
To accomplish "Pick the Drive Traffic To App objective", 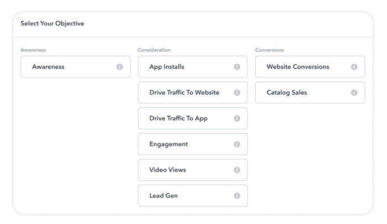I will pos(193,118).
